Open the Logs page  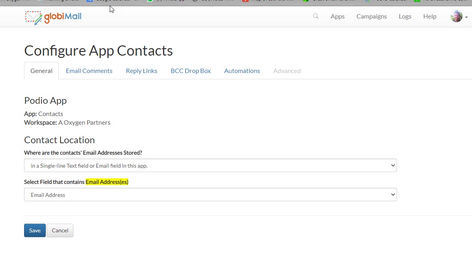405,17
